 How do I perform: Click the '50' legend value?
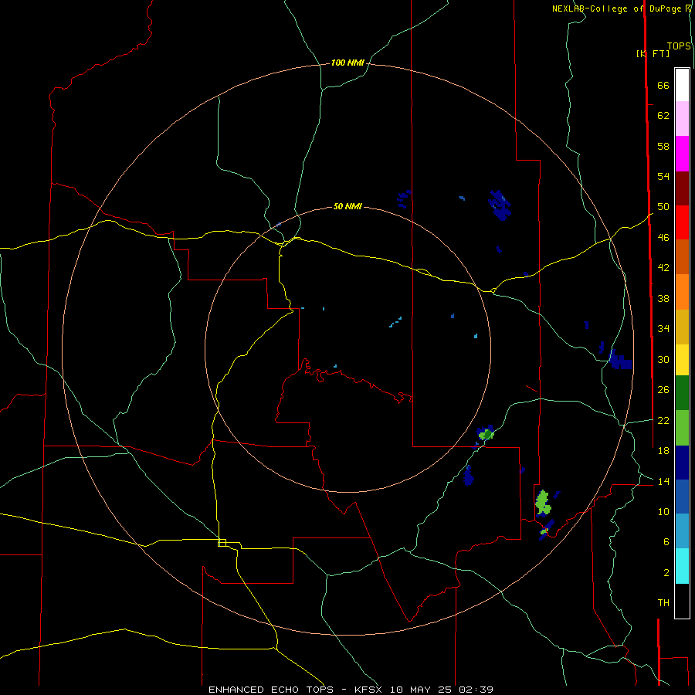663,206
